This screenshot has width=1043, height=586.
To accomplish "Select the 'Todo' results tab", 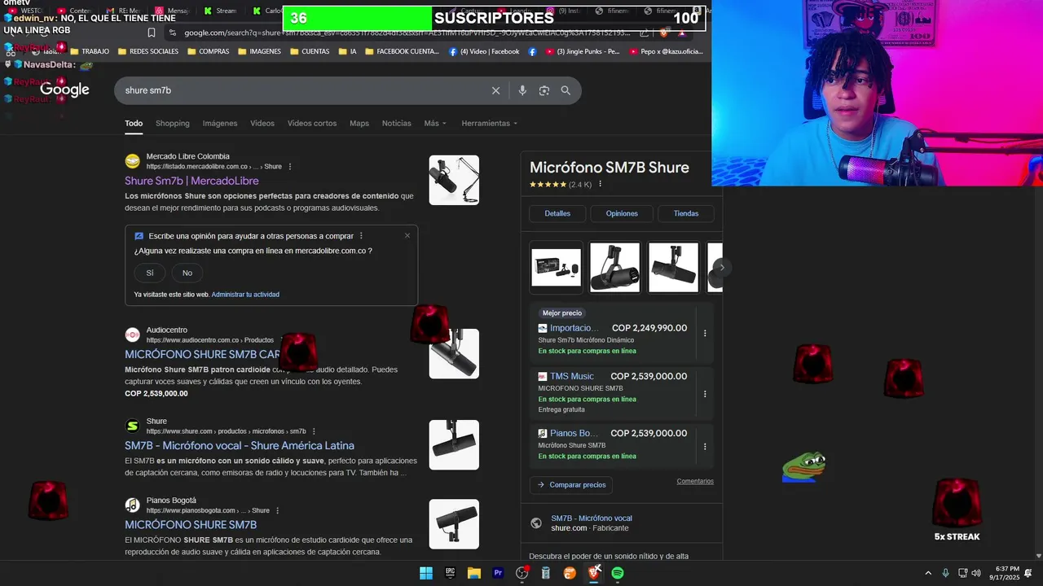I will pos(134,124).
